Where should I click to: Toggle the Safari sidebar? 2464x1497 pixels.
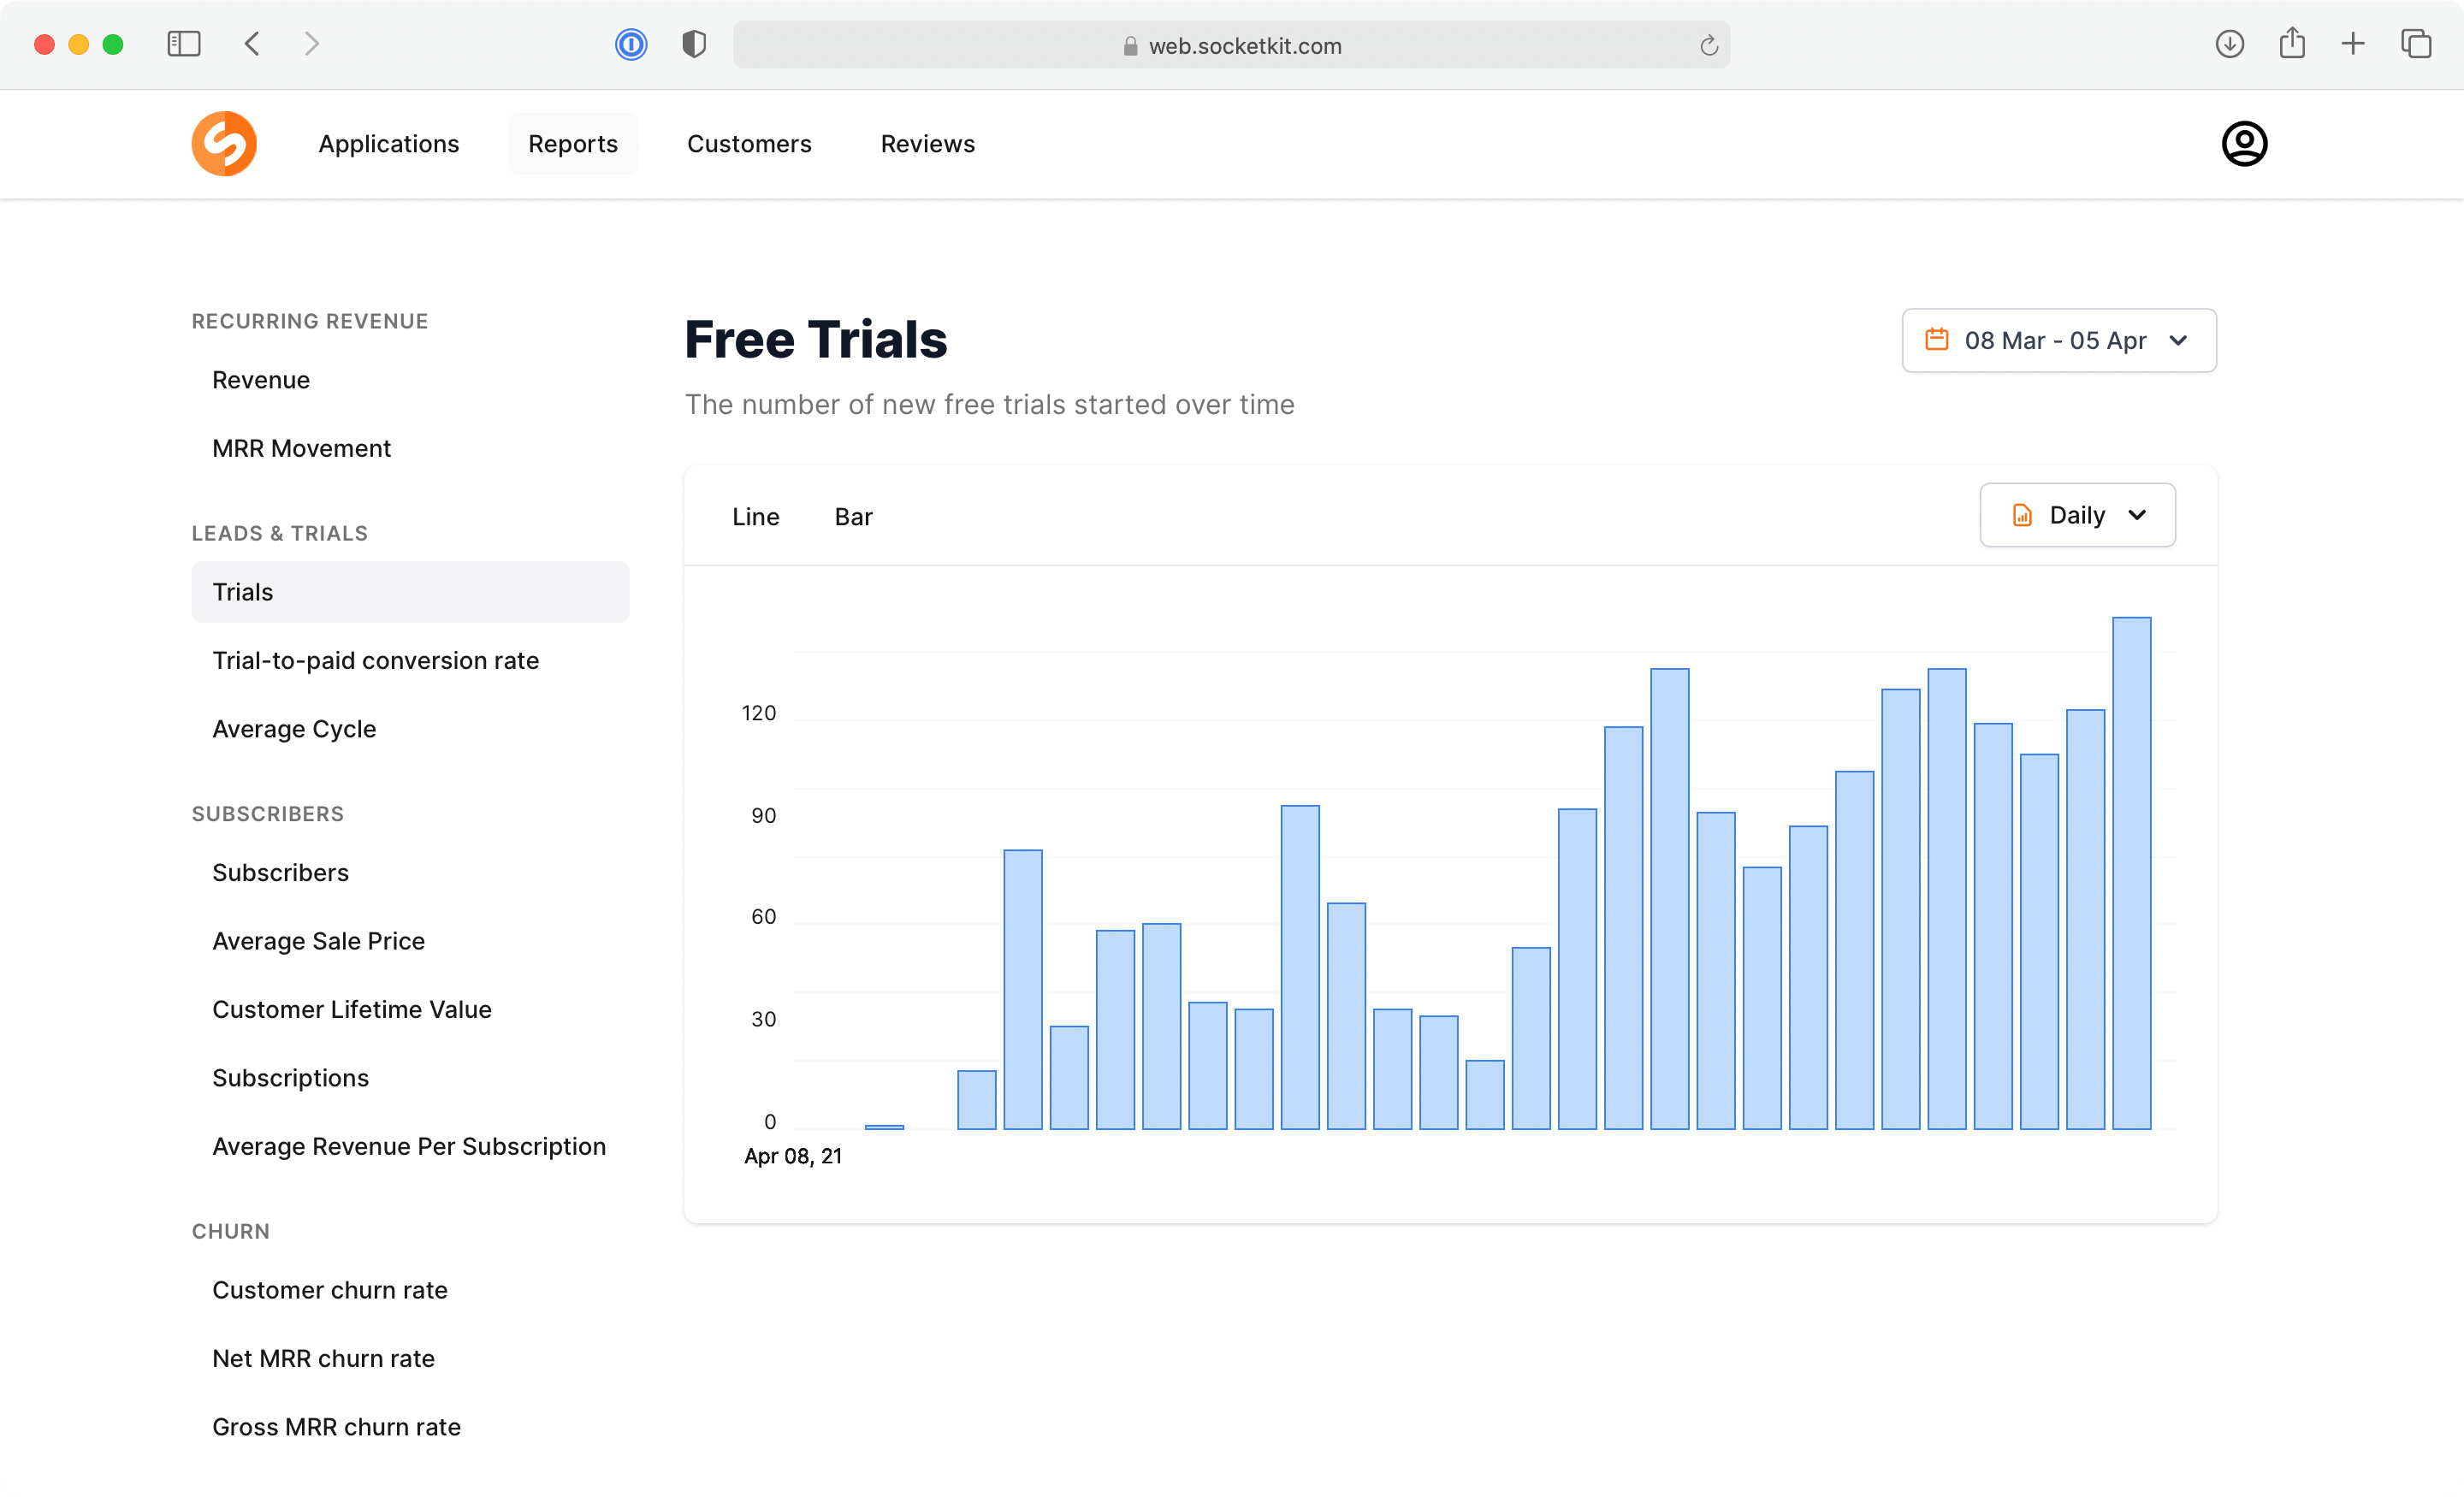(x=184, y=44)
